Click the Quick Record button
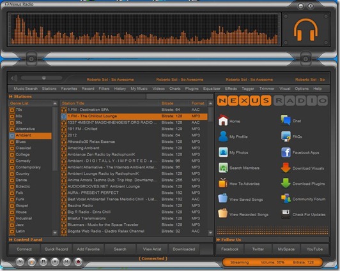Image resolution: width=340 pixels, height=271 pixels. coord(56,249)
